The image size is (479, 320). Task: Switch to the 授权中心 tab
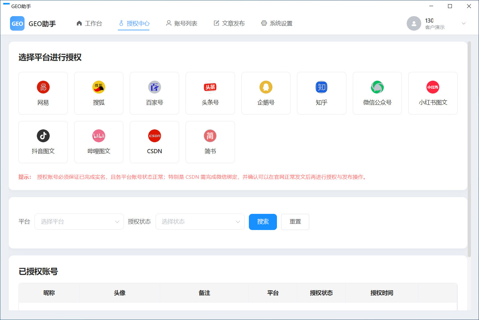coord(134,23)
